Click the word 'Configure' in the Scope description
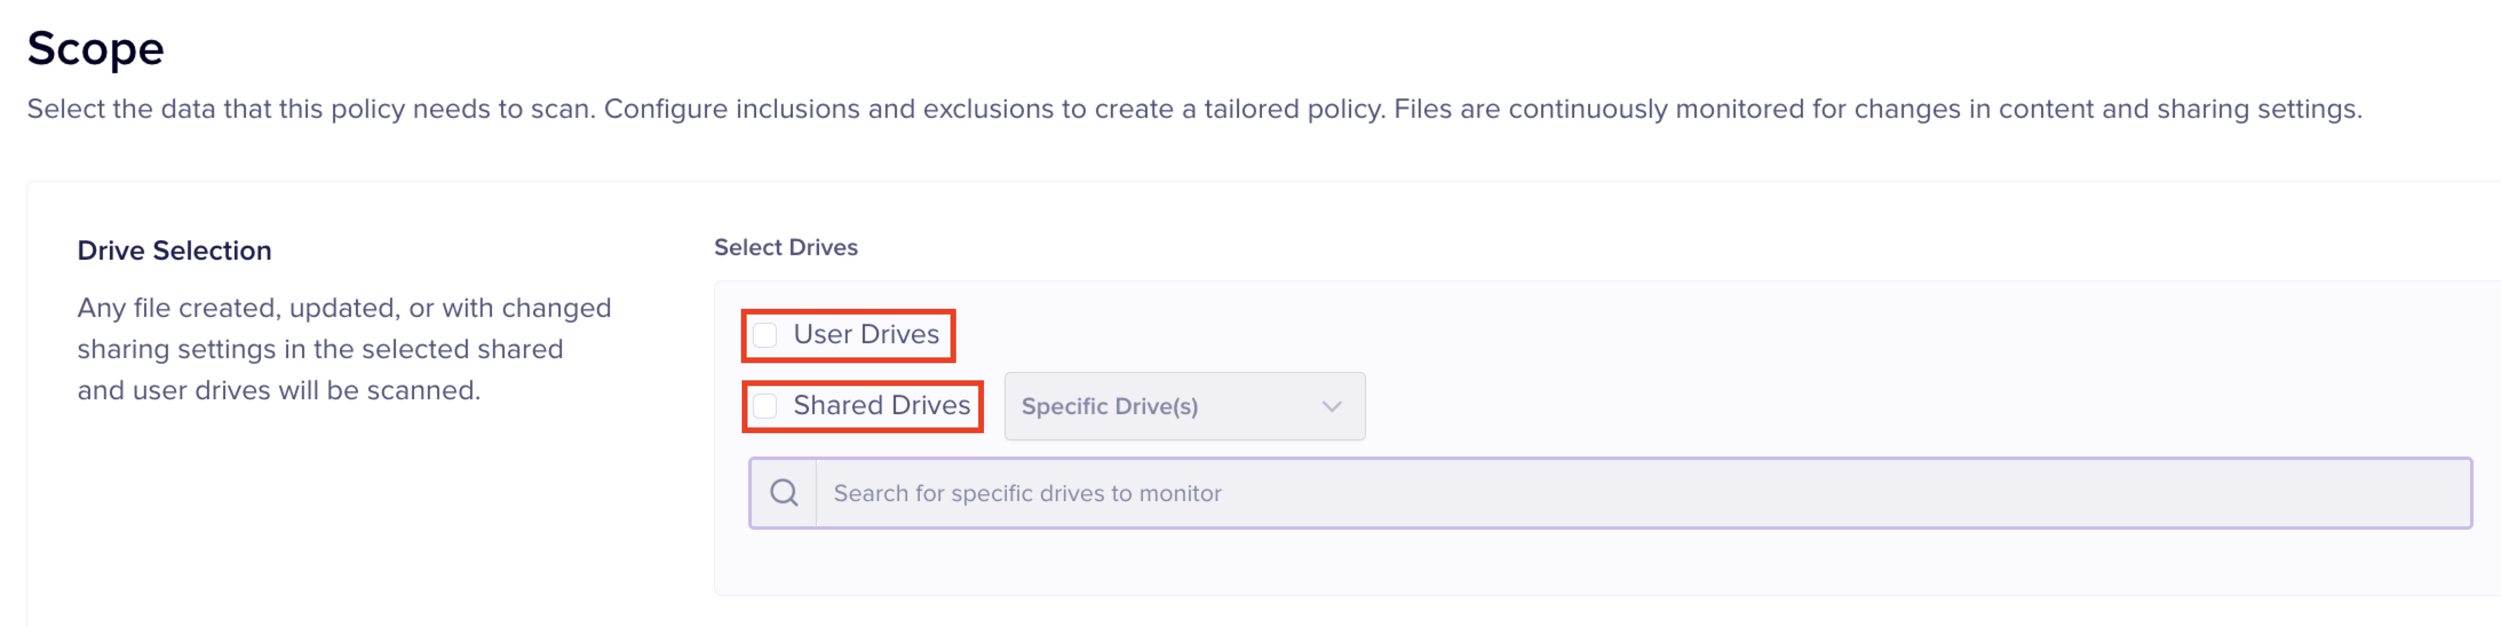The image size is (2501, 627). [665, 109]
